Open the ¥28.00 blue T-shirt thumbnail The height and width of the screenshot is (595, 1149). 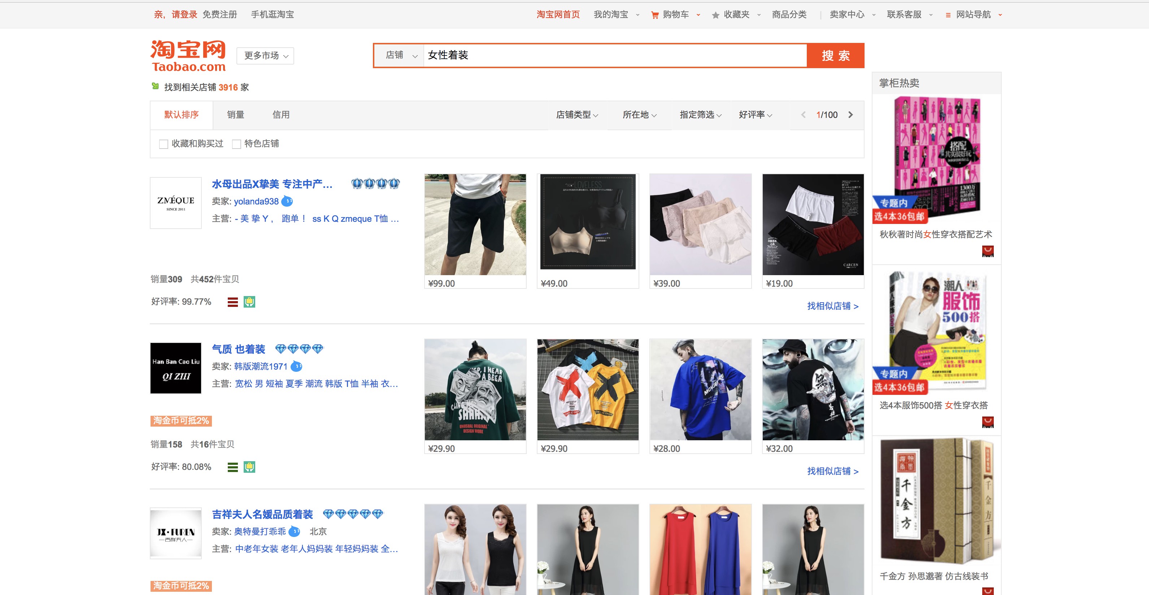tap(700, 389)
